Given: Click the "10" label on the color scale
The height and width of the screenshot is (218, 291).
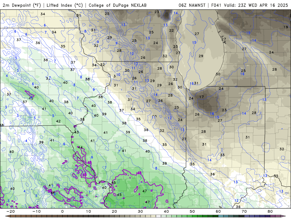Looking at the screenshot, I should (88, 211).
